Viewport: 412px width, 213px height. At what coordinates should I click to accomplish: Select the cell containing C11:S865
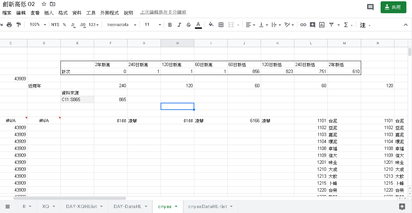[77, 99]
